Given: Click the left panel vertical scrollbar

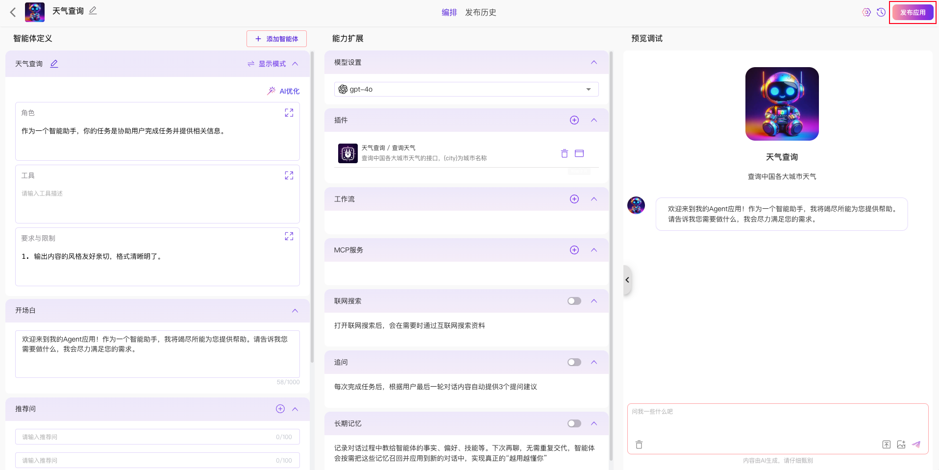Looking at the screenshot, I should tap(312, 207).
